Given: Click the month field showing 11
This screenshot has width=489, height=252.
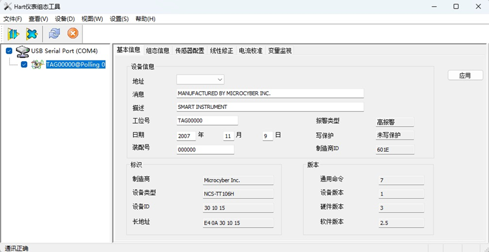Looking at the screenshot, I should click(x=229, y=136).
